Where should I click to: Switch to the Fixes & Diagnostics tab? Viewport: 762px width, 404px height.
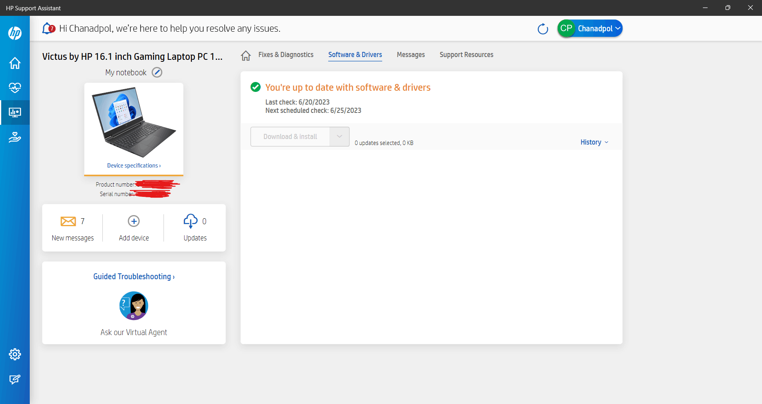pos(286,55)
